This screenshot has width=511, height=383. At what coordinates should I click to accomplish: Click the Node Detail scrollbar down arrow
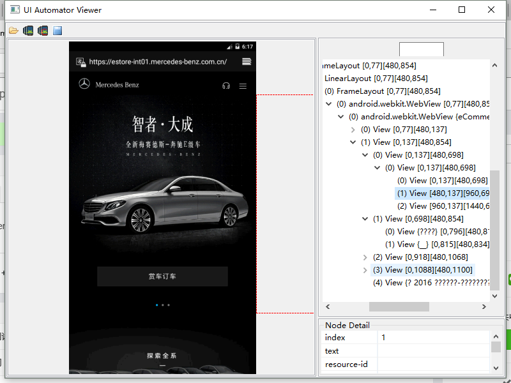click(496, 368)
